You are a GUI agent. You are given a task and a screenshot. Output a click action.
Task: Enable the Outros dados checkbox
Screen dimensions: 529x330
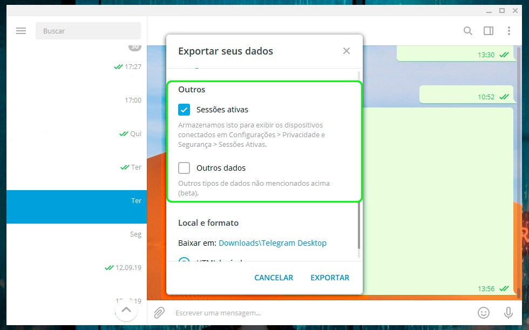coord(185,168)
